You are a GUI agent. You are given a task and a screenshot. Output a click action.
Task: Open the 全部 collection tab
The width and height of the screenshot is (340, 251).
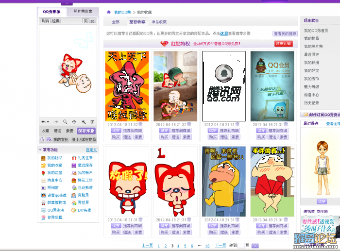coord(116,22)
